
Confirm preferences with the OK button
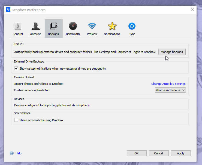coord(137,153)
